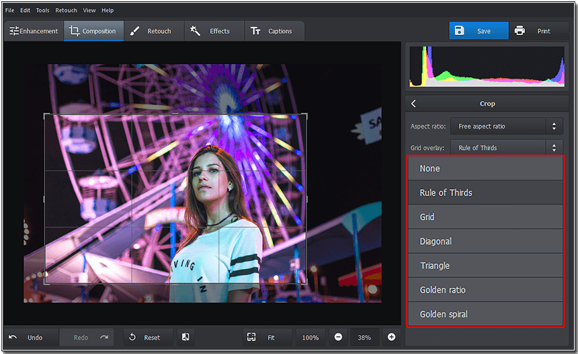Select None grid overlay option

485,168
